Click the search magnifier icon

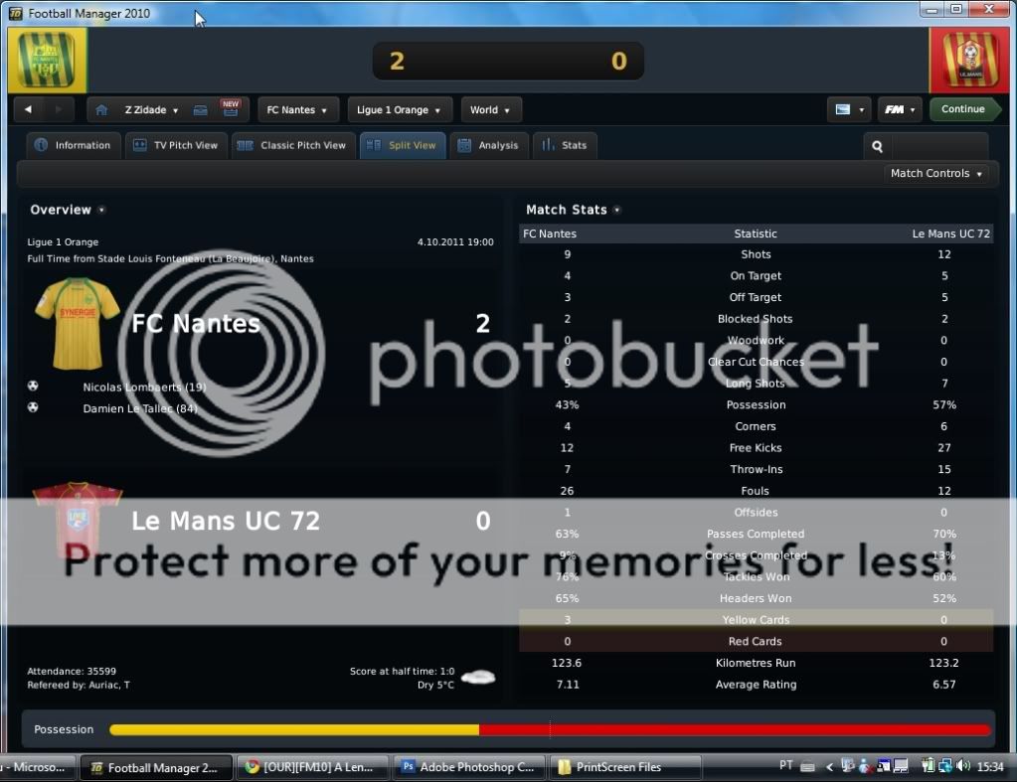tap(877, 146)
